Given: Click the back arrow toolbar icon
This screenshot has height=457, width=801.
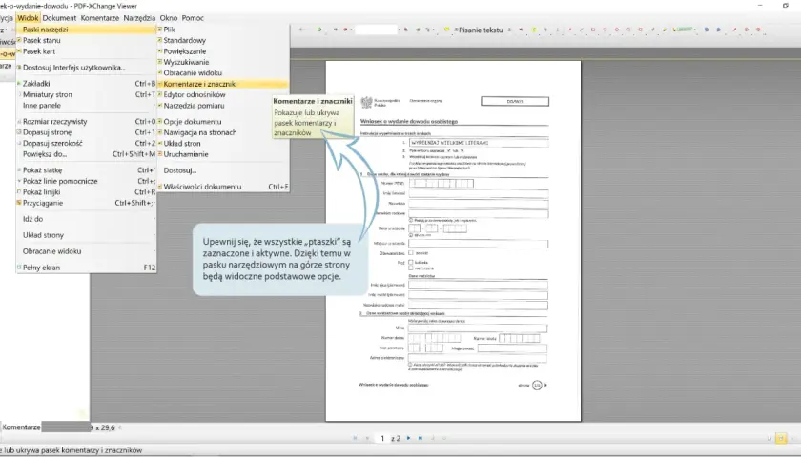Looking at the screenshot, I should (301, 30).
